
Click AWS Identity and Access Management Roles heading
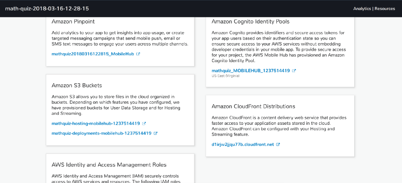click(109, 164)
